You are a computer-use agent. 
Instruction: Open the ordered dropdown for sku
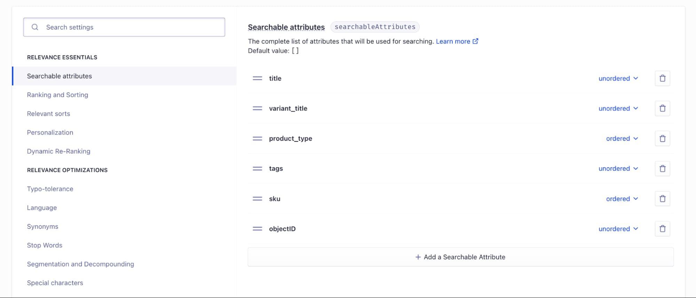pyautogui.click(x=622, y=199)
